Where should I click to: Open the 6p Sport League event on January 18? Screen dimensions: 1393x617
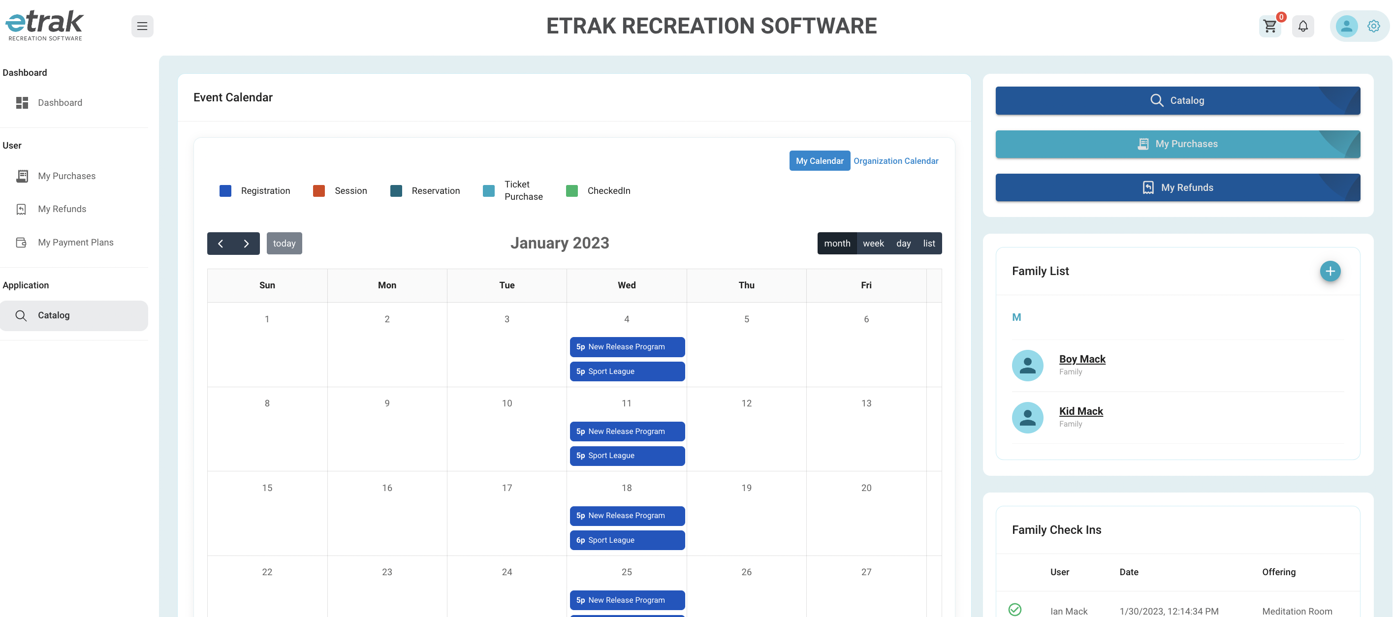pos(627,540)
